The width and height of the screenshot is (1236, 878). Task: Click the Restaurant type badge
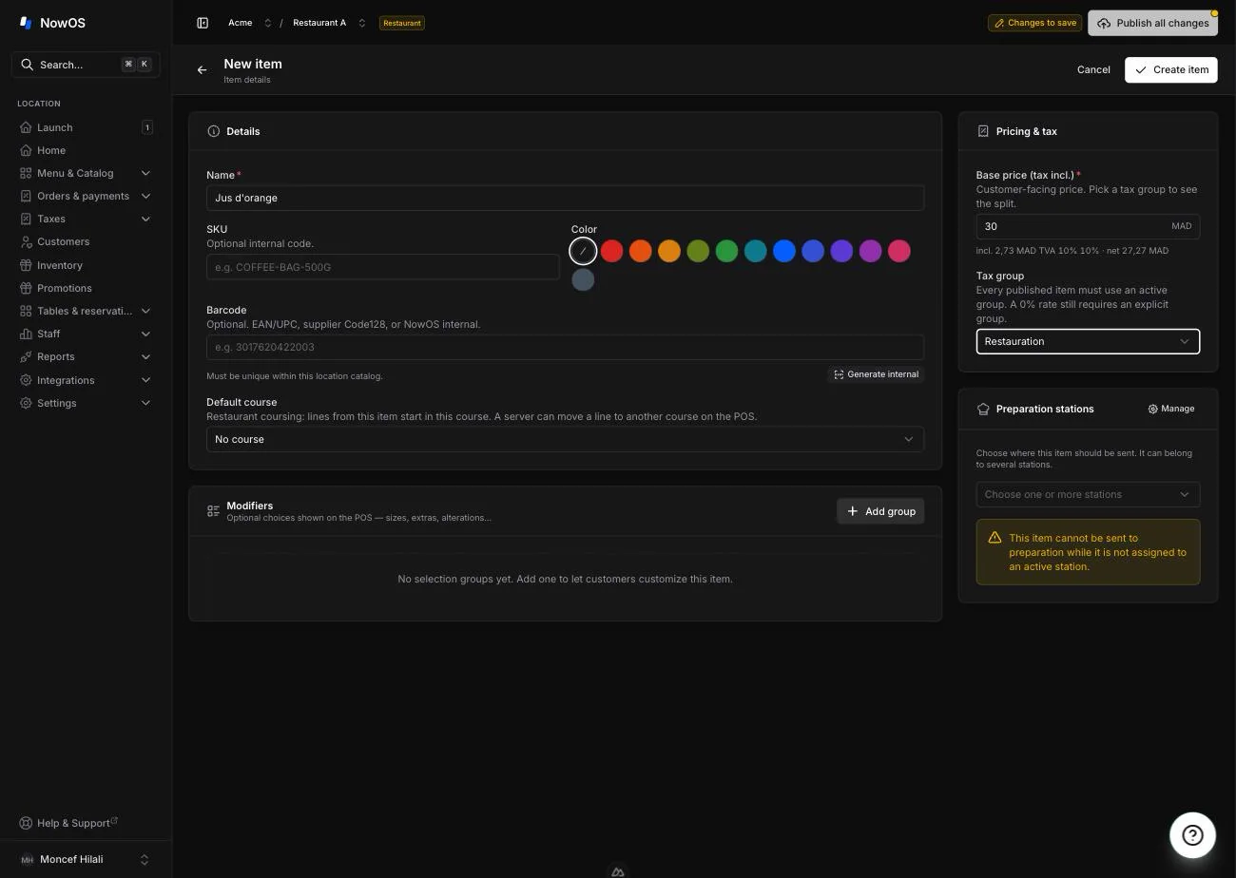pyautogui.click(x=401, y=23)
